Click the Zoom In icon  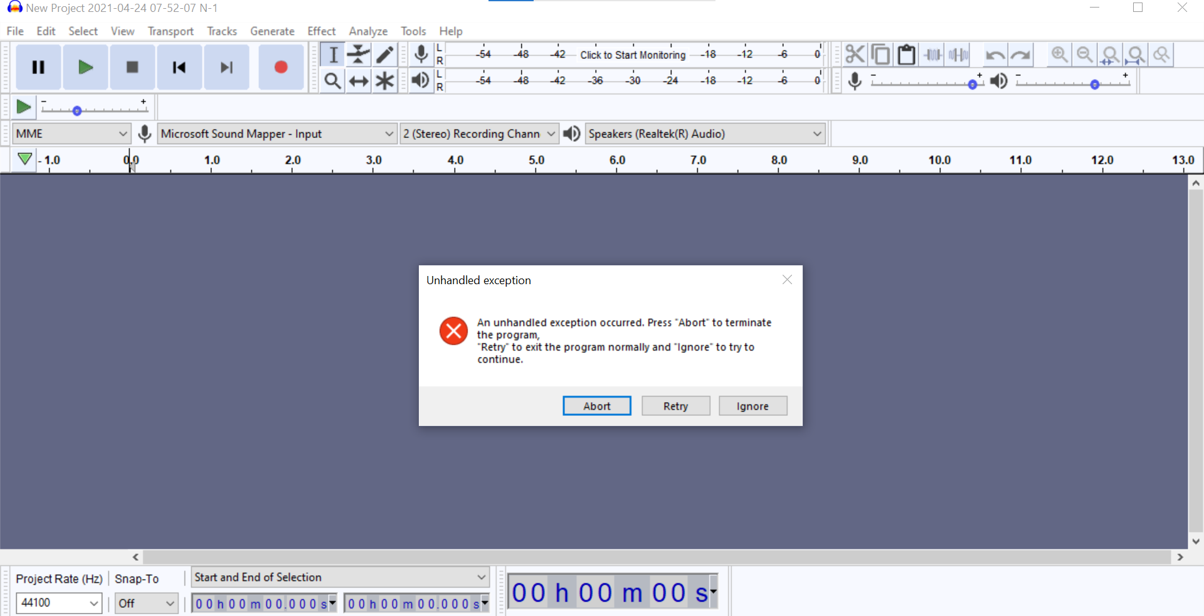[1060, 55]
